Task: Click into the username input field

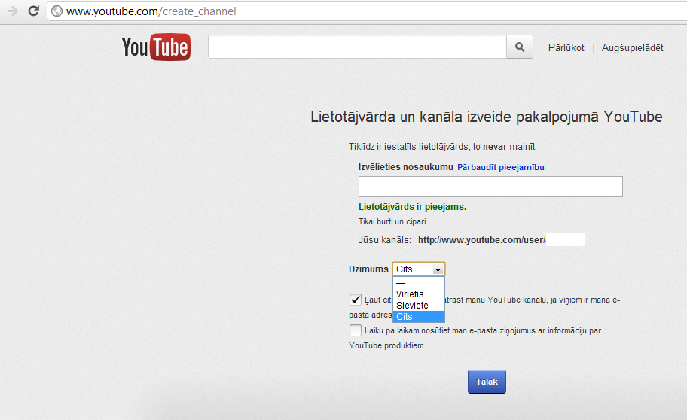Action: [x=490, y=187]
